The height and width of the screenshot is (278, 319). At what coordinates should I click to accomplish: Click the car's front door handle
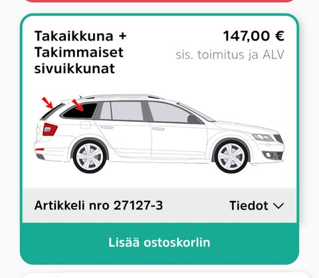point(158,129)
